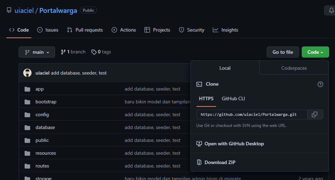The image size is (335, 180).
Task: Click the resources row commit message
Action: [152, 153]
